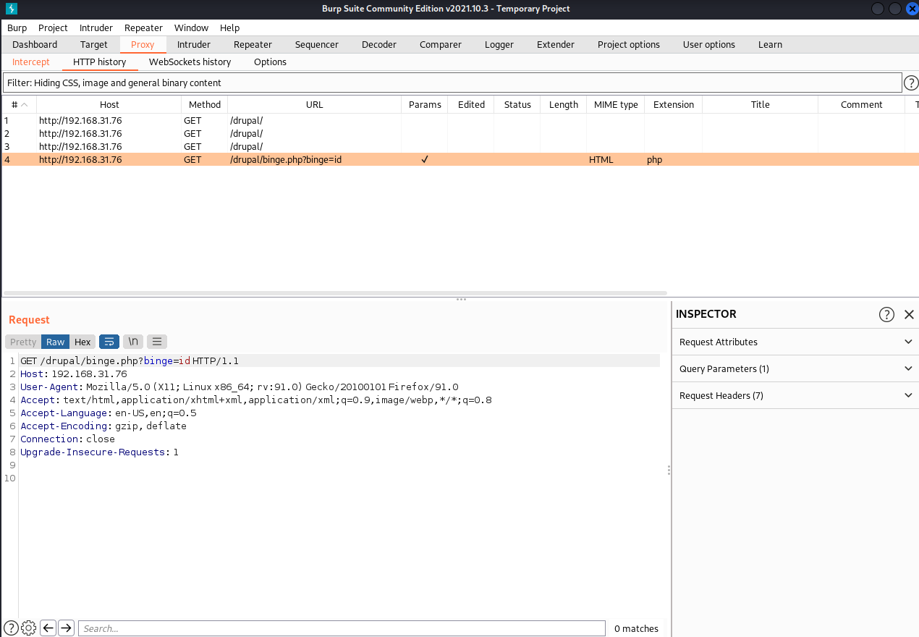Select the HTTP history sub-tab

[100, 62]
